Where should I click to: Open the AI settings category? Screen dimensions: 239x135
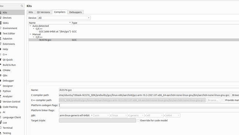tap(12, 112)
